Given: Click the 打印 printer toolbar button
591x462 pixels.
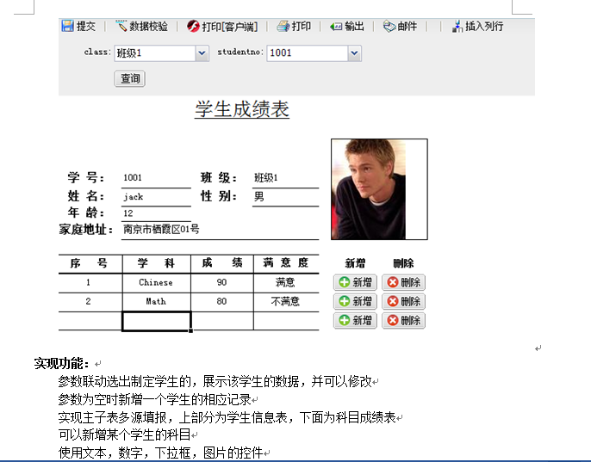Looking at the screenshot, I should [294, 26].
